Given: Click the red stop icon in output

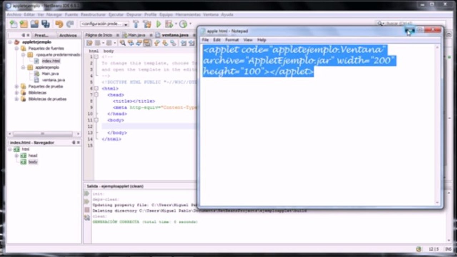Looking at the screenshot, I should [x=87, y=210].
